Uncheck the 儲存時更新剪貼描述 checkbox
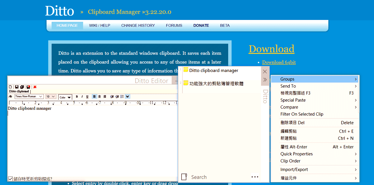Viewport: 374px width, 185px height. click(11, 179)
